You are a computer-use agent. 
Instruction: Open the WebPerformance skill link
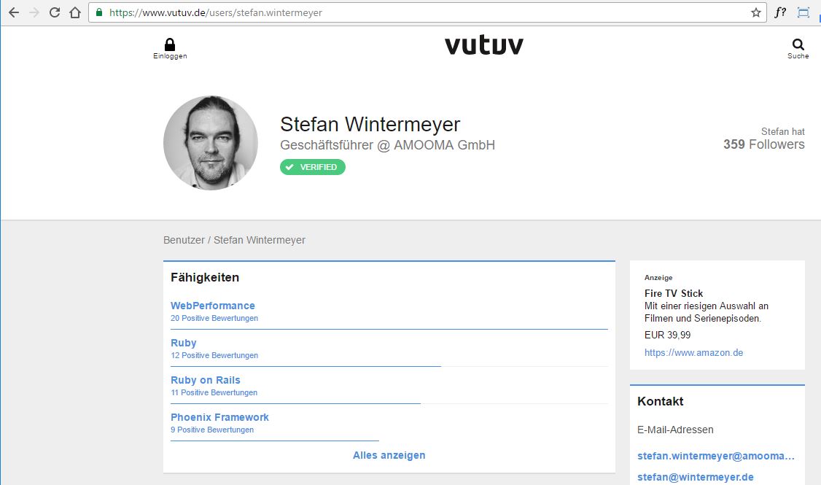click(x=213, y=306)
